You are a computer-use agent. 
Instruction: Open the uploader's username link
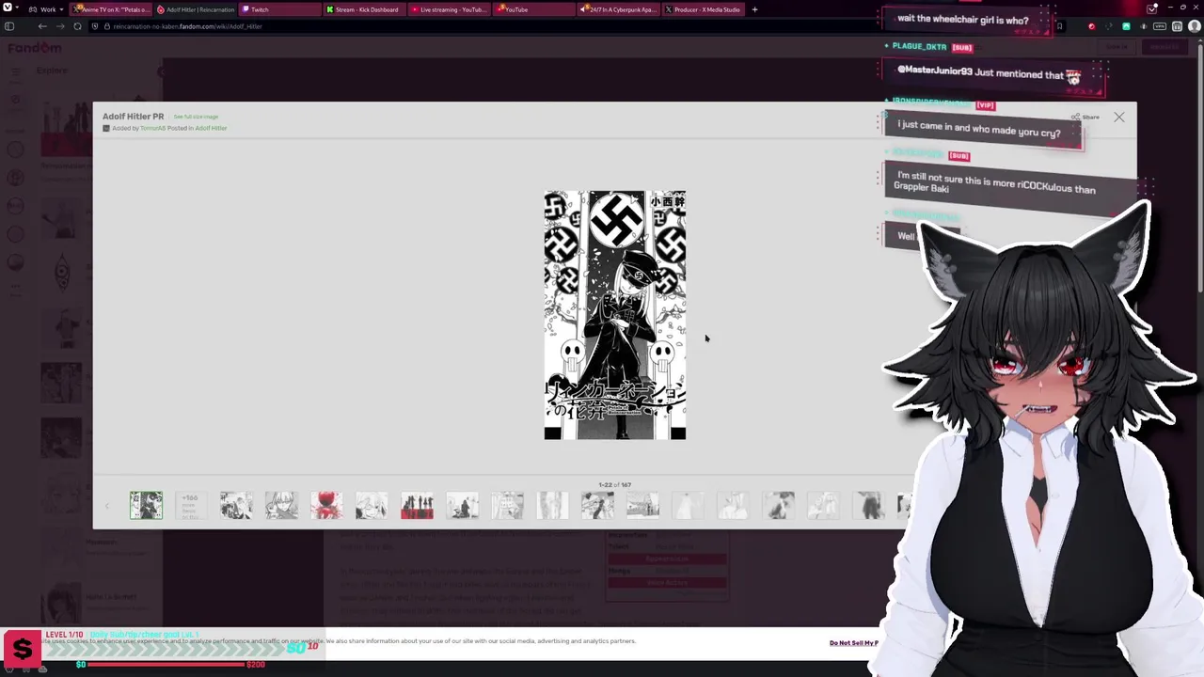click(x=152, y=128)
